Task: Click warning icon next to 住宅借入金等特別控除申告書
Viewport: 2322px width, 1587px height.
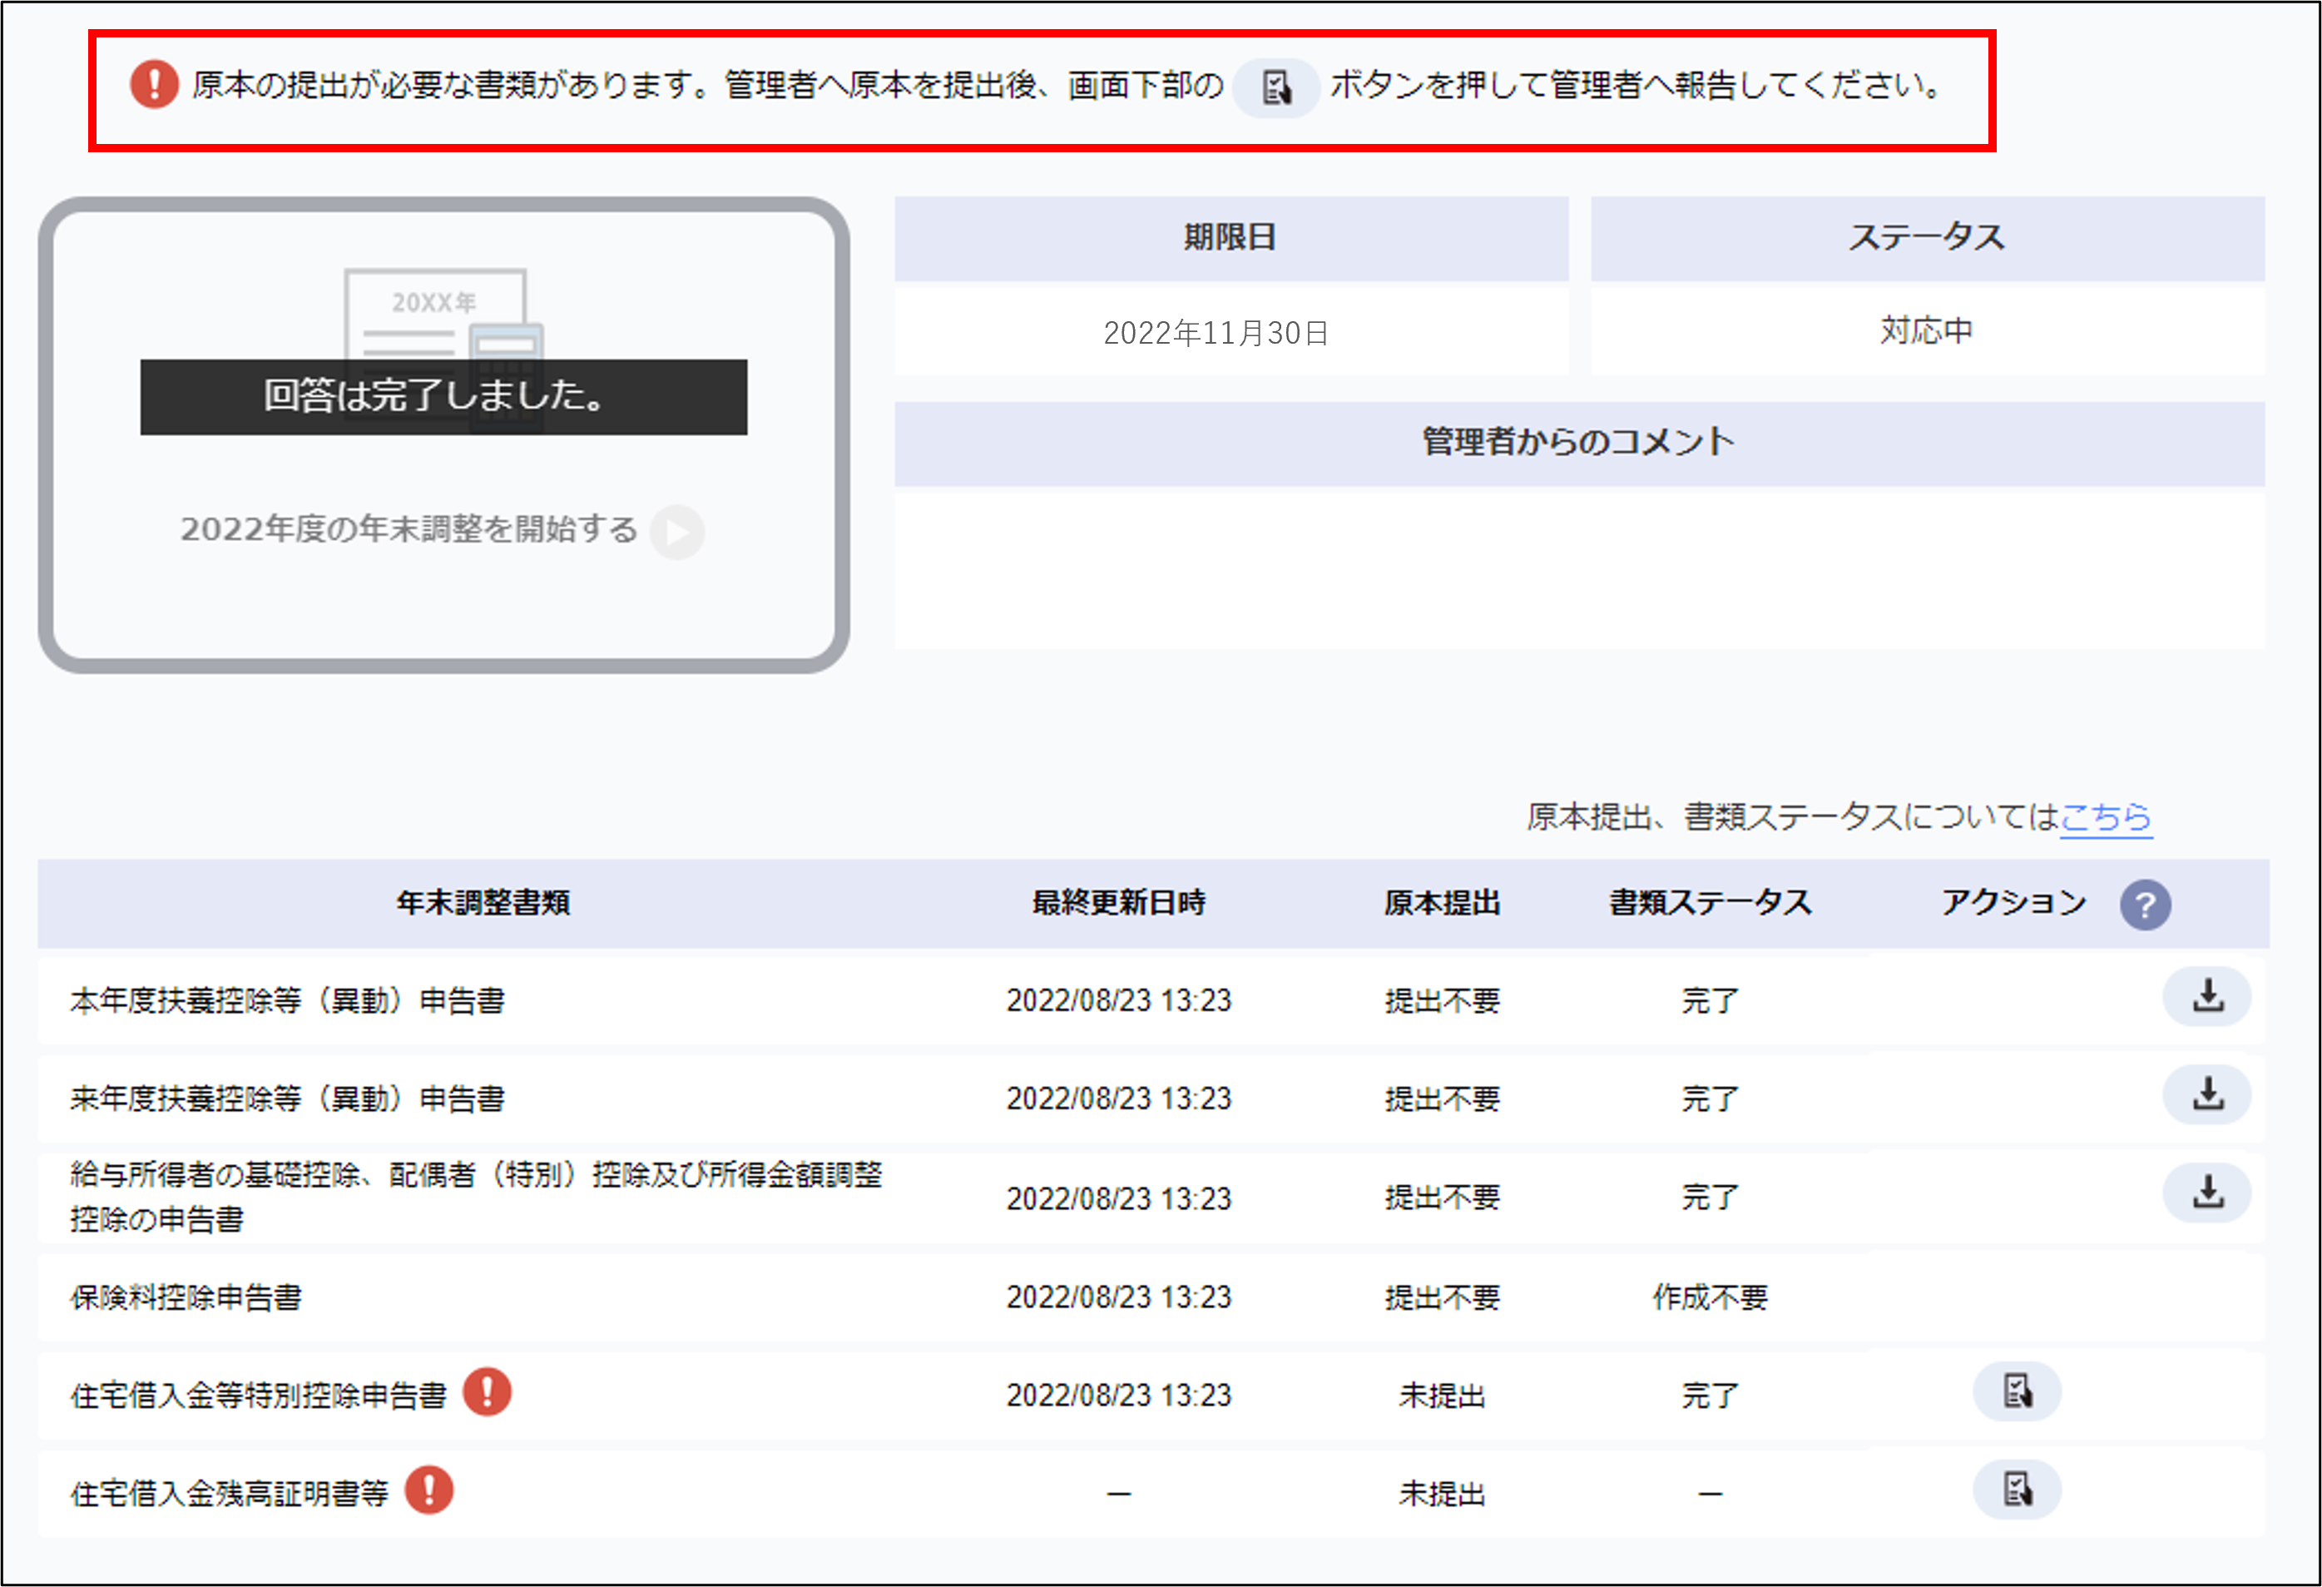Action: [487, 1392]
